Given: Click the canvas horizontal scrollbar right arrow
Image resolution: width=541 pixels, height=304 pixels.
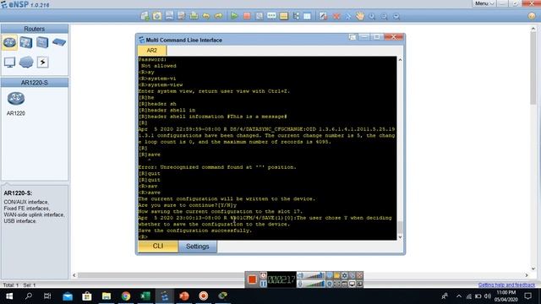Looking at the screenshot, I should [527, 275].
